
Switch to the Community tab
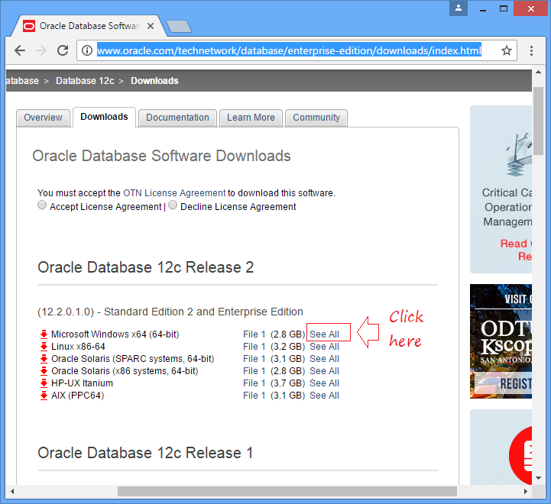[x=316, y=118]
